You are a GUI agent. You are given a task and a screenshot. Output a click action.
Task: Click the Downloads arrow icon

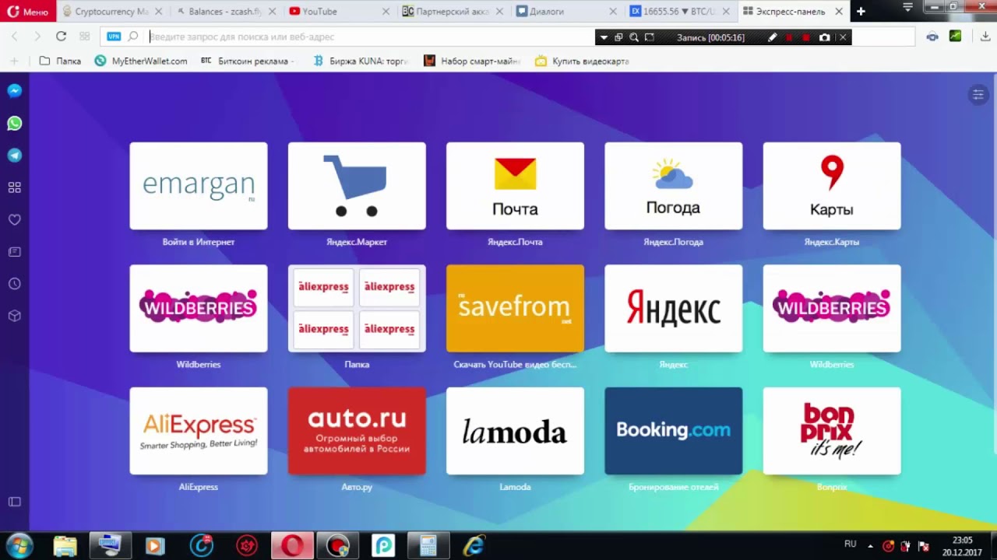coord(985,37)
